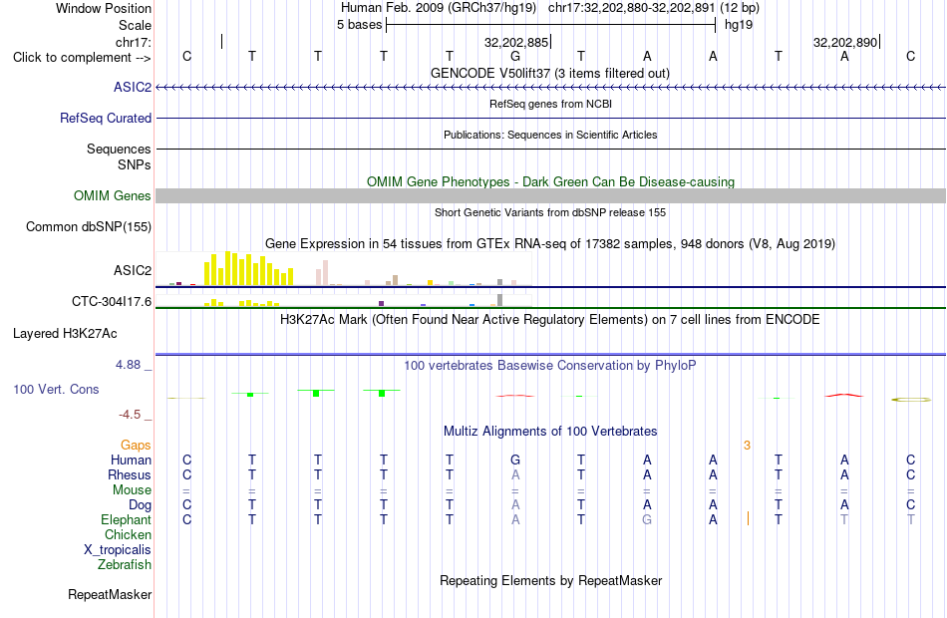Click the 32,202,890 coordinate marker

click(845, 42)
